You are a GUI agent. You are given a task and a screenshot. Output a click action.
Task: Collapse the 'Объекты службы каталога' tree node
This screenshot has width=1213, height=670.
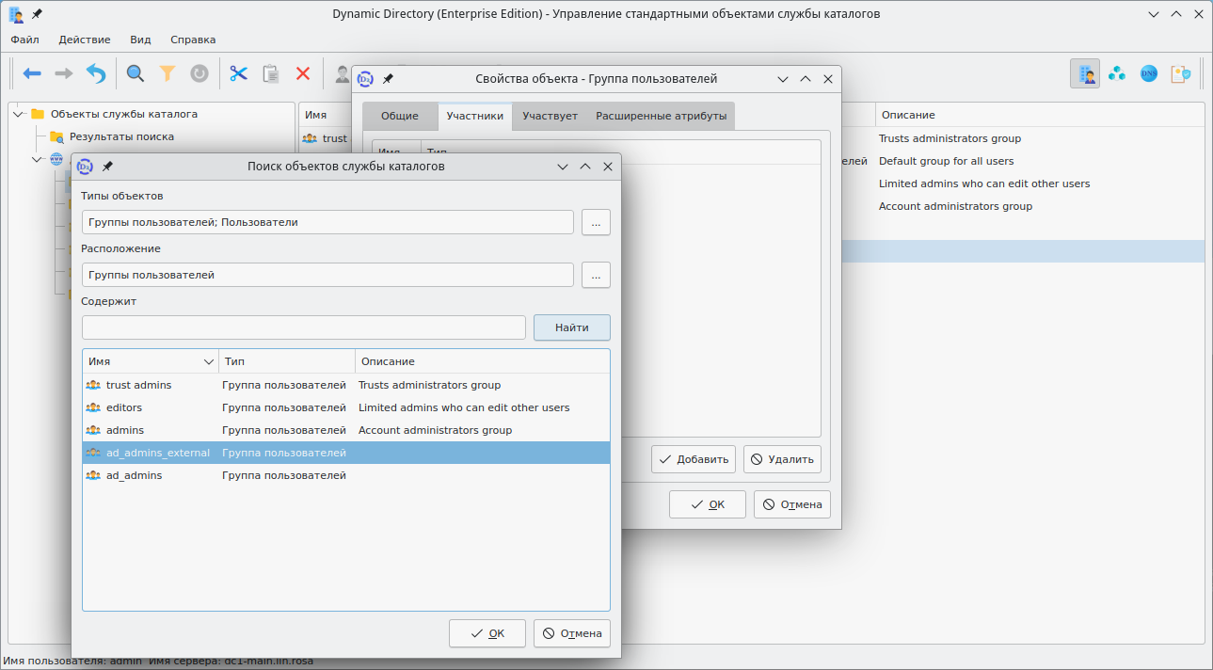pos(19,114)
